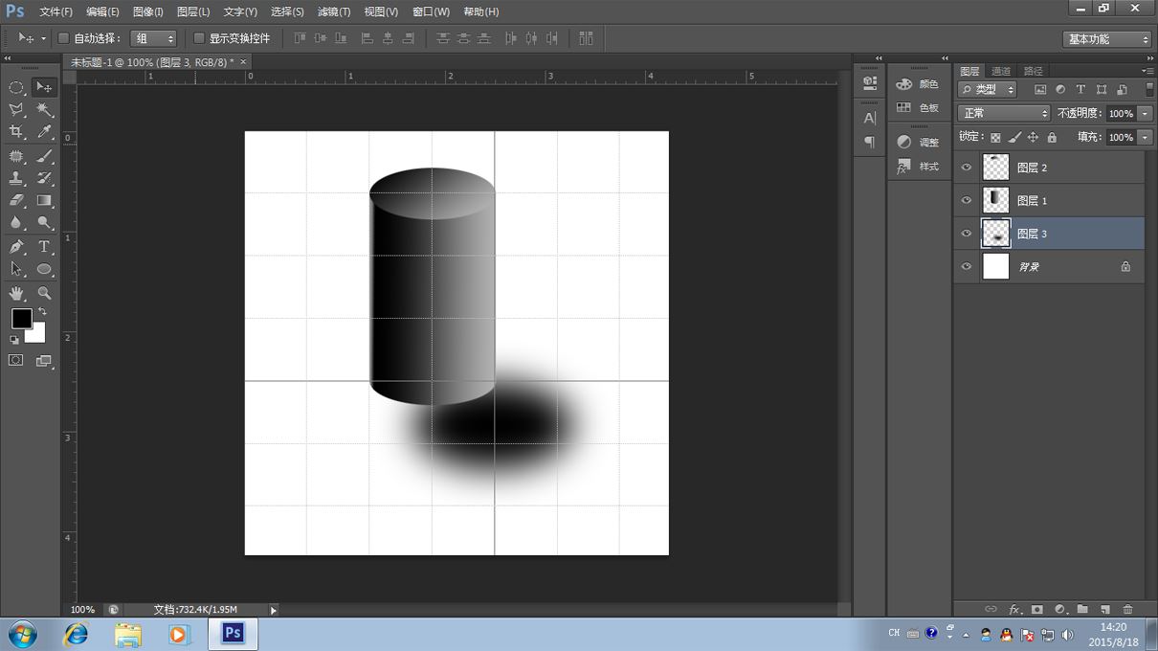Select the Horizontal Type tool
1158x651 pixels.
(44, 247)
